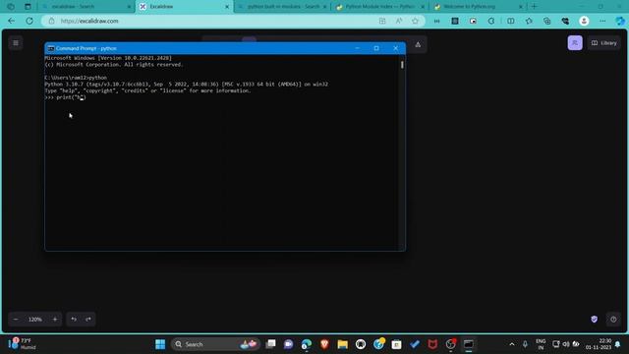Close the Welcome to Python.org tab
Image resolution: width=629 pixels, height=354 pixels.
click(x=521, y=7)
